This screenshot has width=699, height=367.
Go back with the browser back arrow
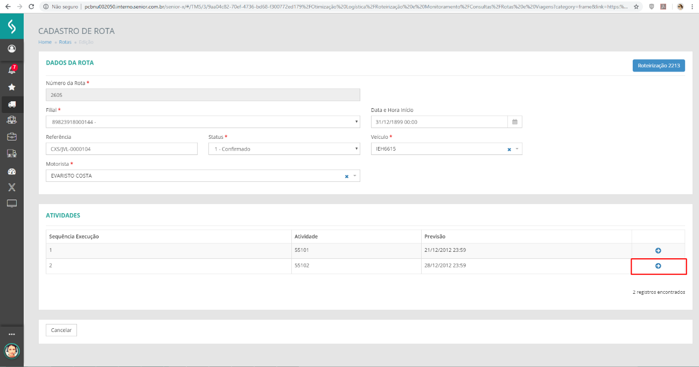click(x=7, y=7)
